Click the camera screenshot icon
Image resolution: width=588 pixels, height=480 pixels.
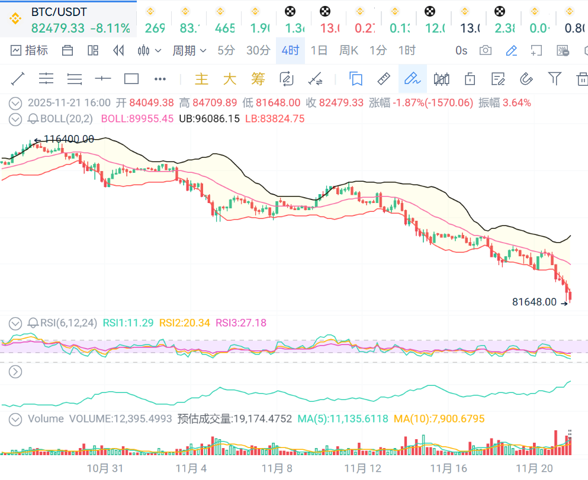click(x=486, y=50)
